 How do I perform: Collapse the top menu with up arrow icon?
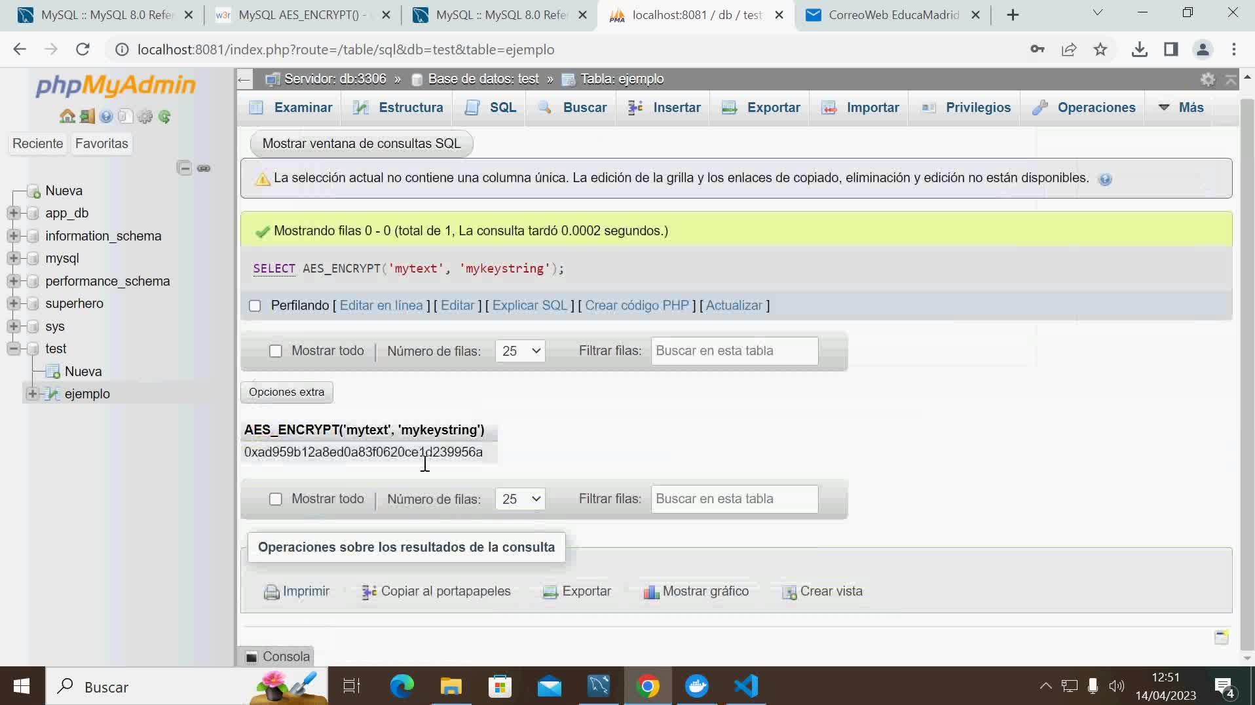[x=1231, y=79]
